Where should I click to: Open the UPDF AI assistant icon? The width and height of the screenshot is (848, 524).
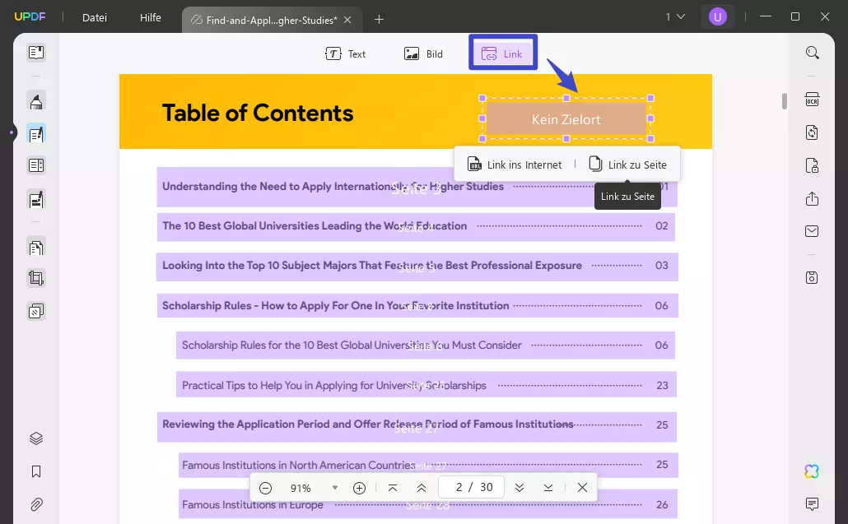(x=812, y=471)
